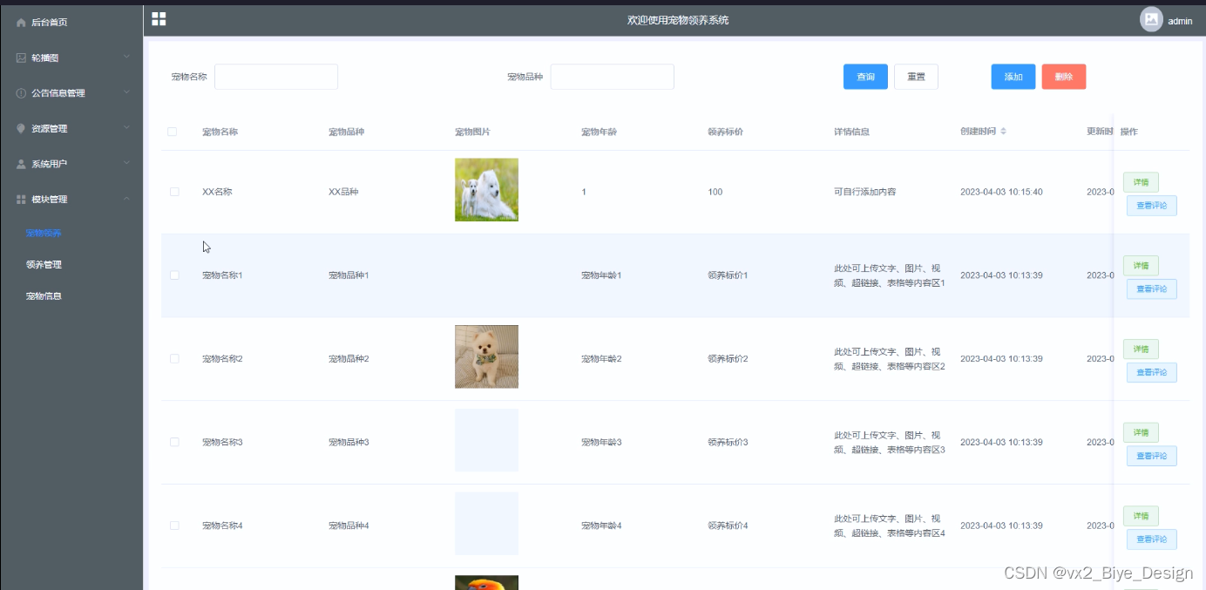Expand the 轮播图 menu chevron
1206x590 pixels.
(126, 58)
